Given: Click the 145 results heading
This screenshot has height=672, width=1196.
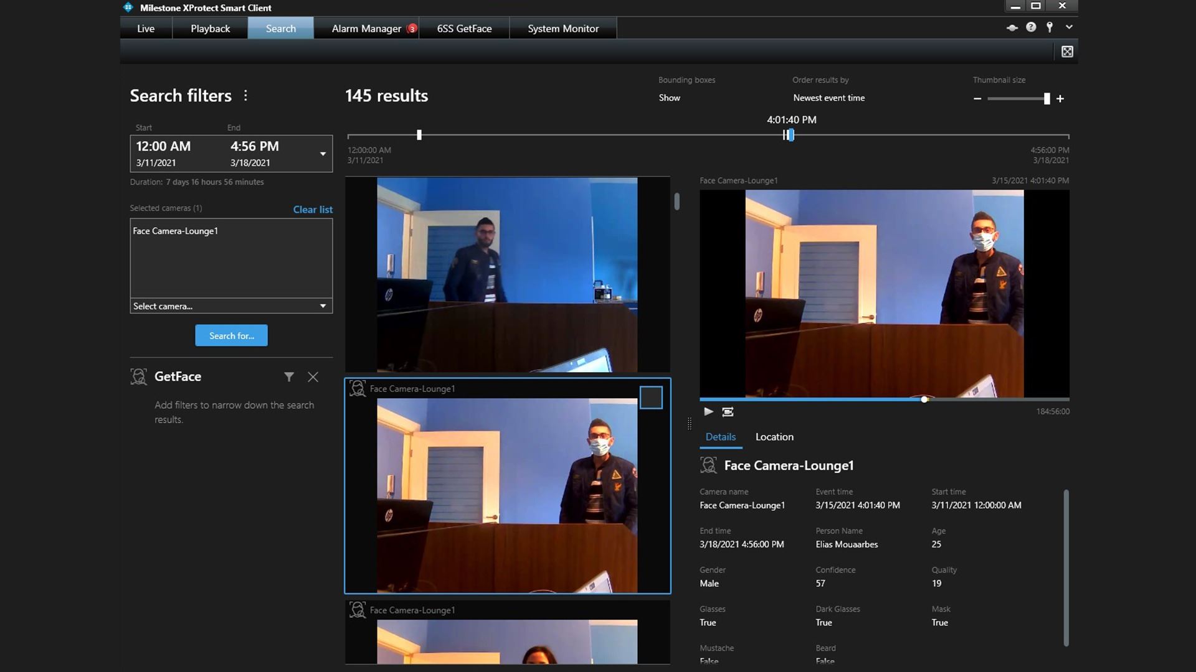Looking at the screenshot, I should click(386, 95).
